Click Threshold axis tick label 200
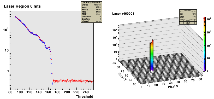 (x=67, y=92)
